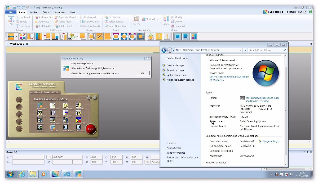Click the down-arrow button on the launcher
Viewport: 318px width, 183px height.
tap(89, 98)
